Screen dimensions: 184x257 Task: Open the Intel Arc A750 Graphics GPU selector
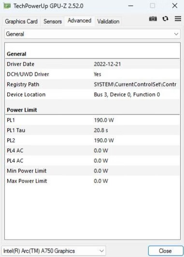click(54, 251)
